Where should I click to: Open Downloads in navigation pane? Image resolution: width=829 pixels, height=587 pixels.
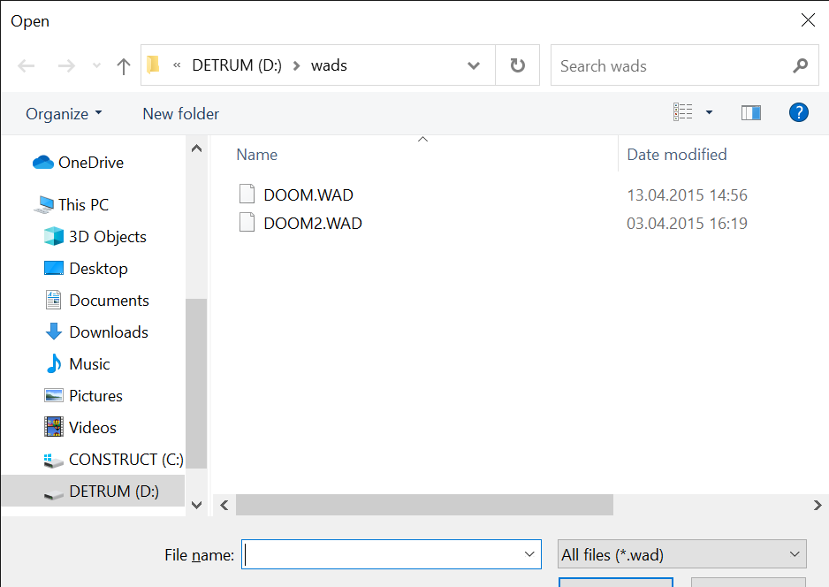point(109,332)
